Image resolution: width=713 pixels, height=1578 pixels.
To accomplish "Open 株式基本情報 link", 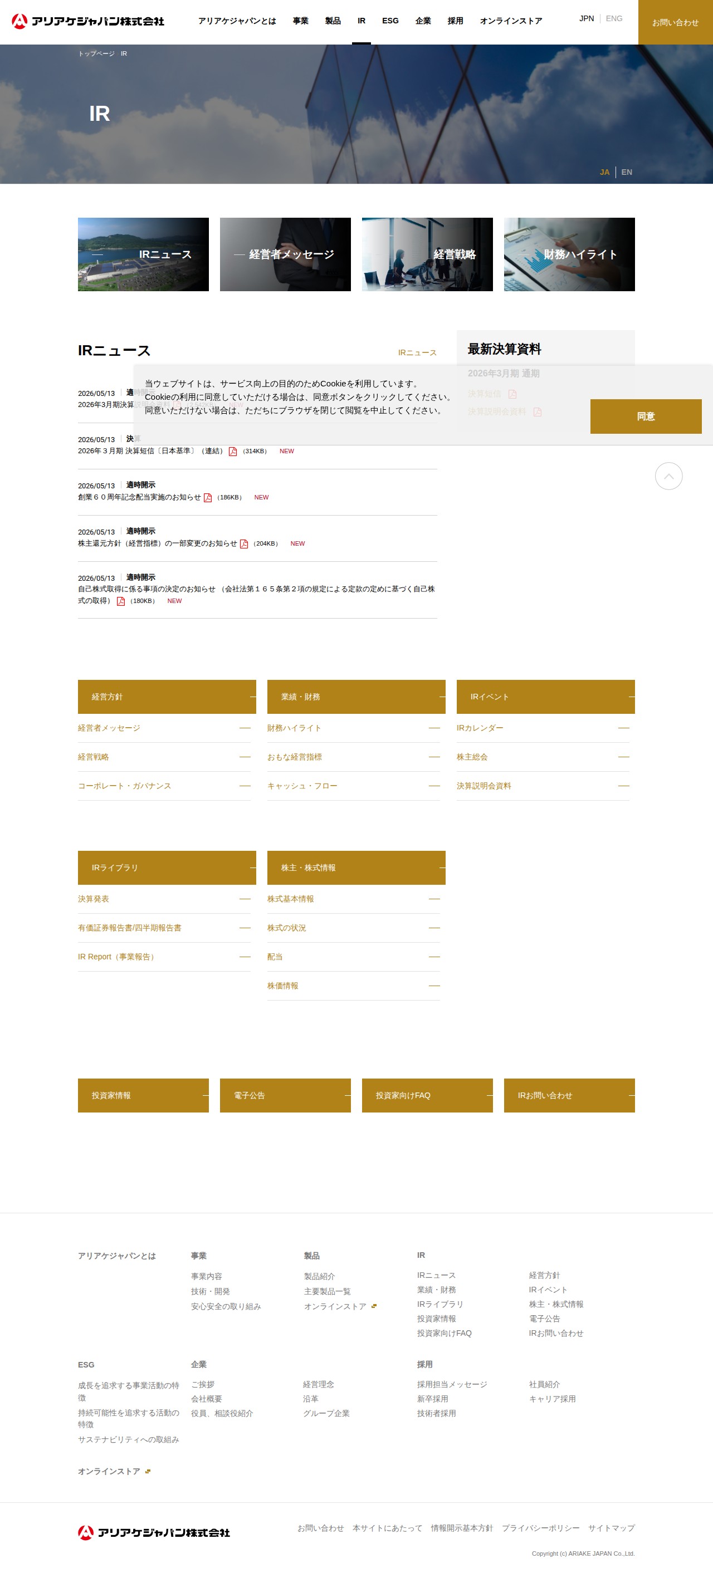I will tap(354, 899).
